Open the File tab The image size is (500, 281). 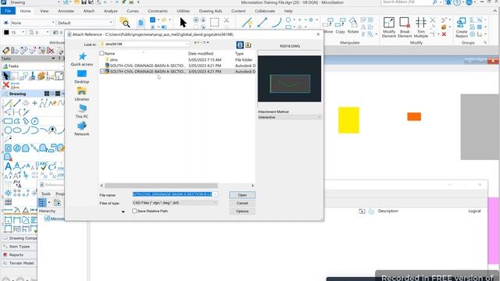[8, 11]
